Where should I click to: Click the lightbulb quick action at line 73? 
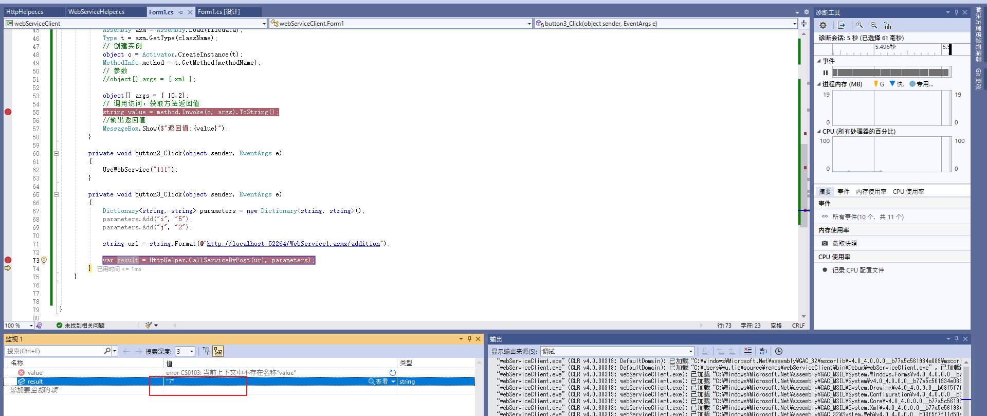pos(44,261)
